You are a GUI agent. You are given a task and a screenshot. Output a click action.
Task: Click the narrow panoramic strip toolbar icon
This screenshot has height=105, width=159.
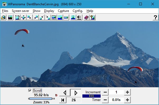[66, 17]
